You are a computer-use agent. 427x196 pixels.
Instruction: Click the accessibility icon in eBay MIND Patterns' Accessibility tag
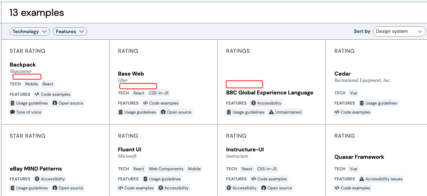pyautogui.click(x=37, y=179)
